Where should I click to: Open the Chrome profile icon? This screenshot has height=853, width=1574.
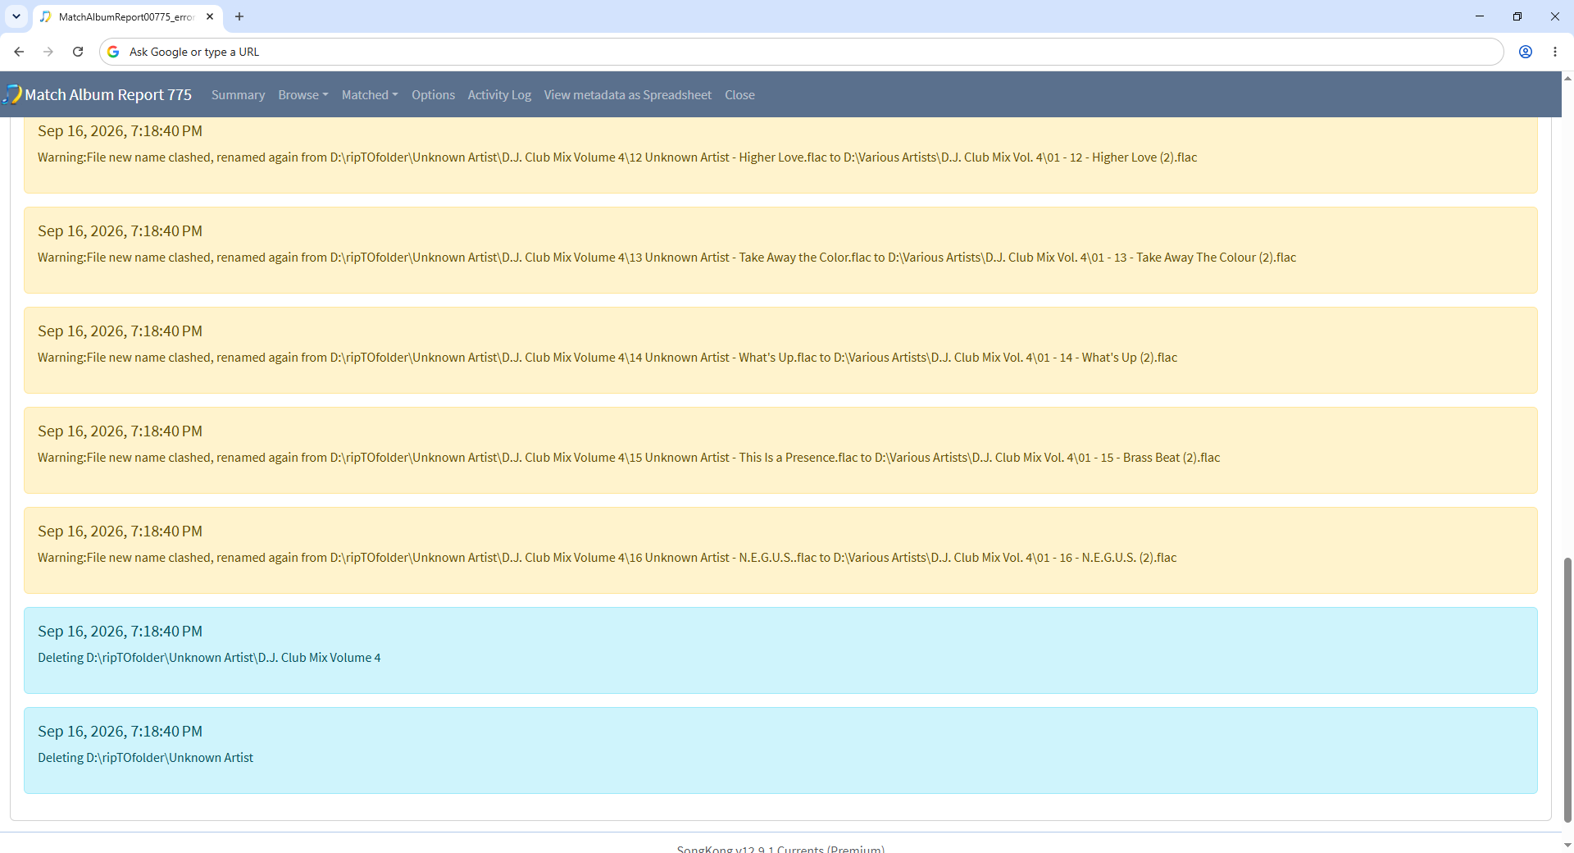1526,52
